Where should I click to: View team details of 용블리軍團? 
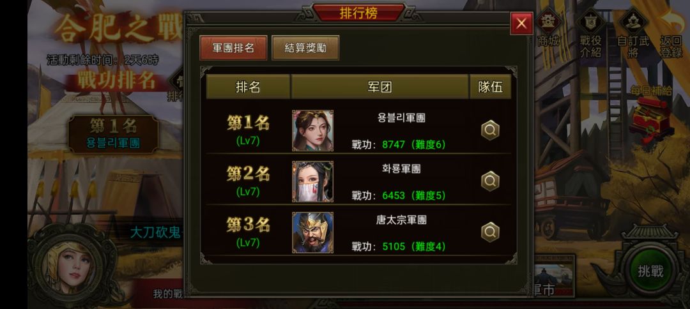pyautogui.click(x=490, y=130)
